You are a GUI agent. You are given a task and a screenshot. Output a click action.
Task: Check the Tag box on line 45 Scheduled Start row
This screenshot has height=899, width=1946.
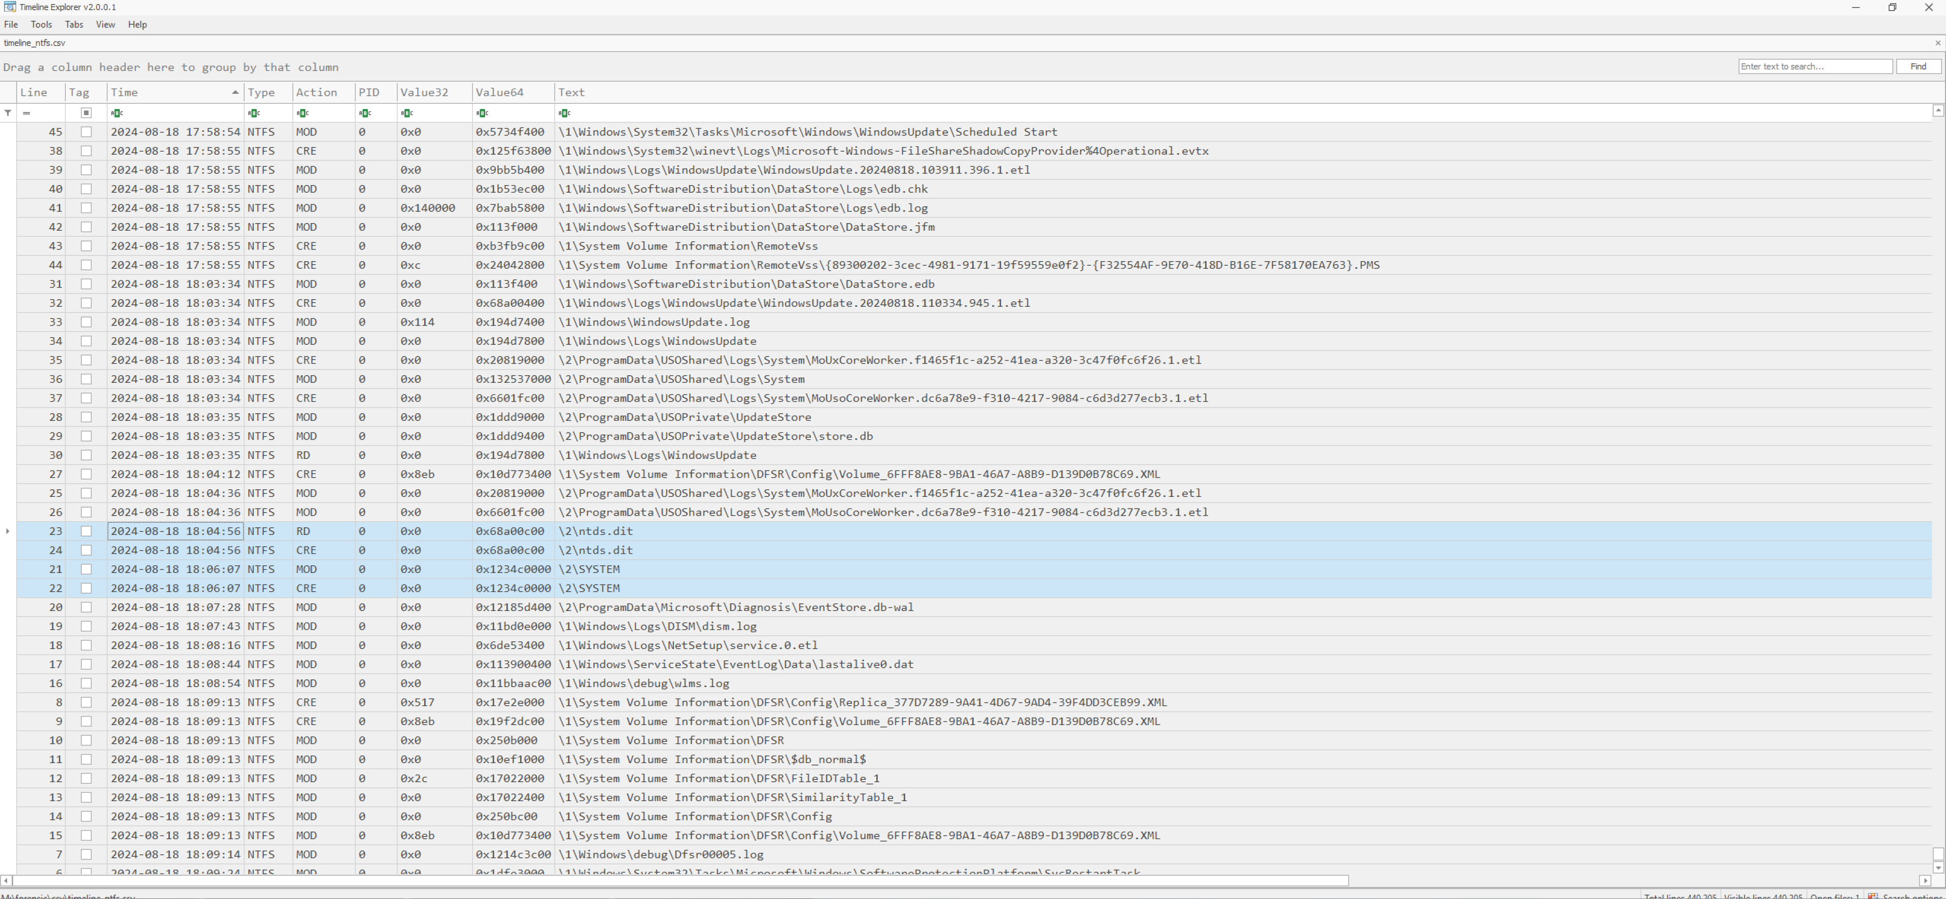(x=87, y=131)
